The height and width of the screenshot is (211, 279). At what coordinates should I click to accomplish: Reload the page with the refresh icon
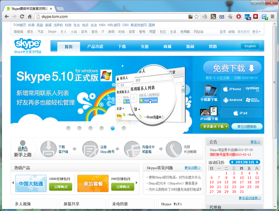[22, 17]
